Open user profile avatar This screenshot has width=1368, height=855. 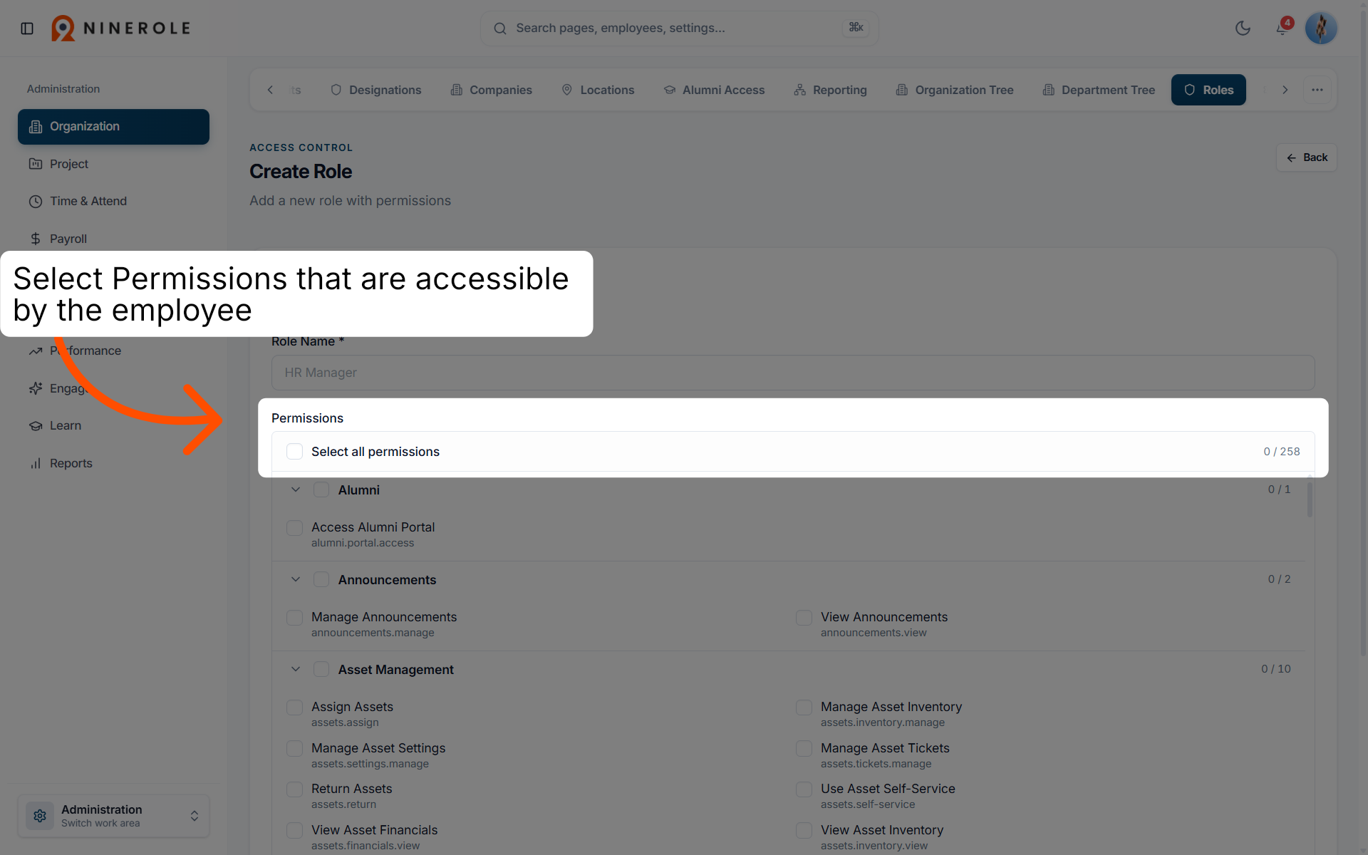(1321, 28)
